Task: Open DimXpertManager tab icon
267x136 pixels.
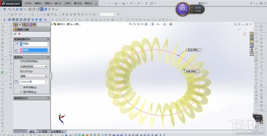Action: pos(29,25)
